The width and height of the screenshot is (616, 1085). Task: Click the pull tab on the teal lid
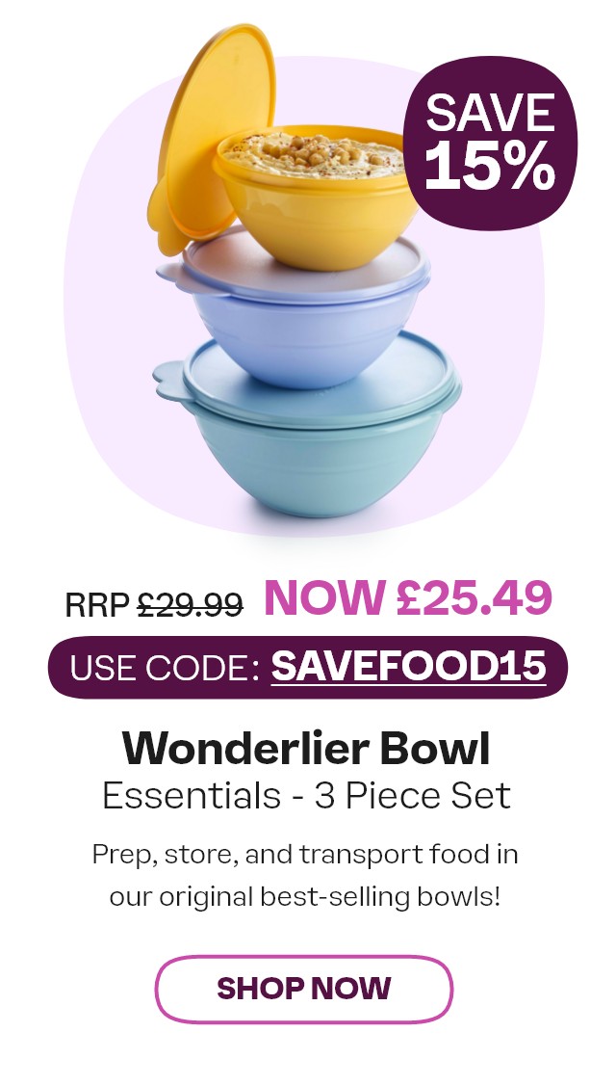click(x=169, y=382)
